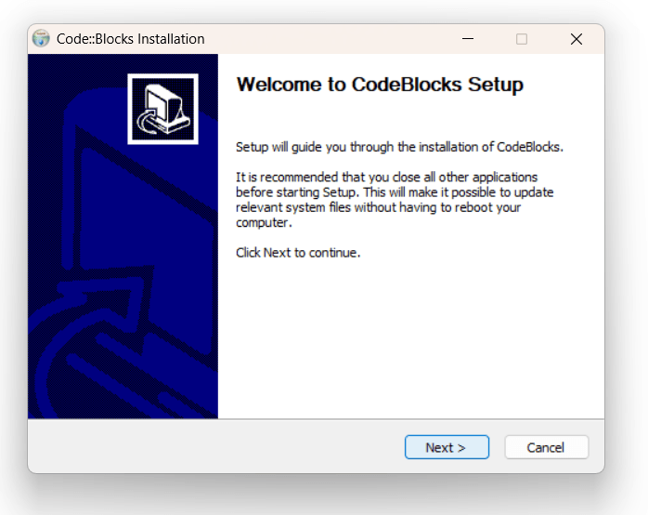Click the greyed-out maximize button
The width and height of the screenshot is (648, 515).
point(522,39)
